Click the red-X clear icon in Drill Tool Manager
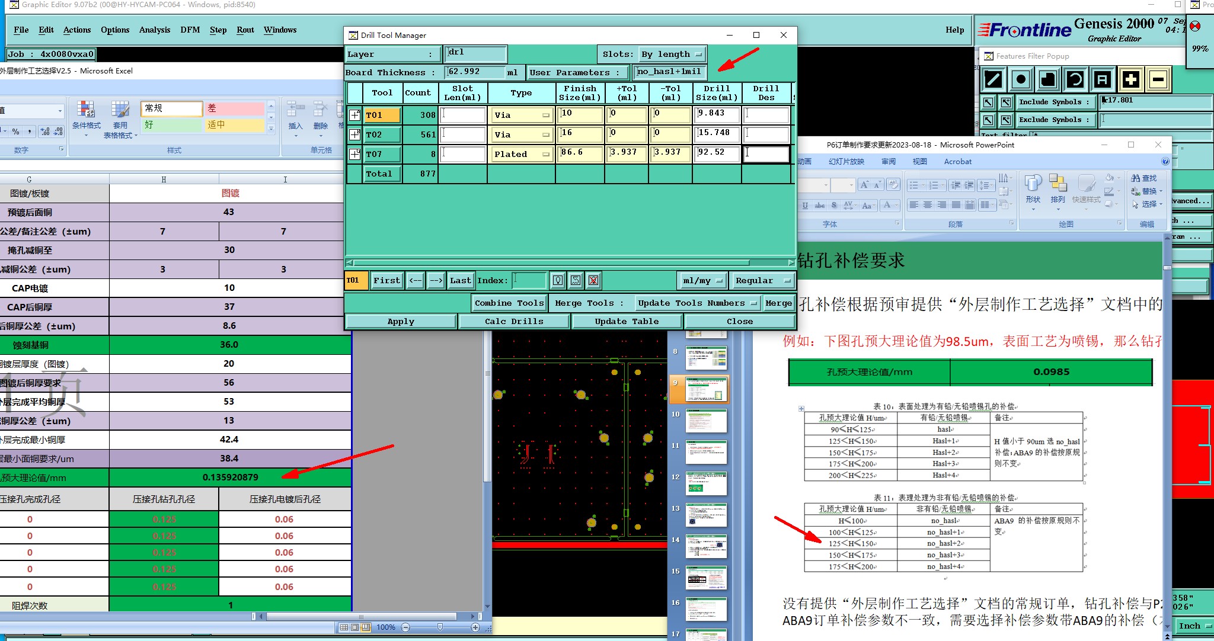 [593, 280]
